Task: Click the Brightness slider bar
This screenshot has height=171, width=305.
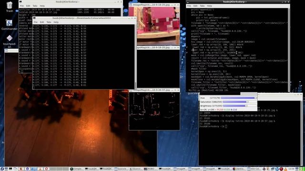Action: [240, 105]
